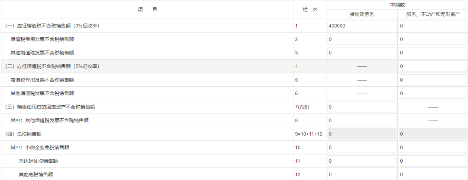Focus row 12 services column input
468x180 pixels.
[432, 174]
